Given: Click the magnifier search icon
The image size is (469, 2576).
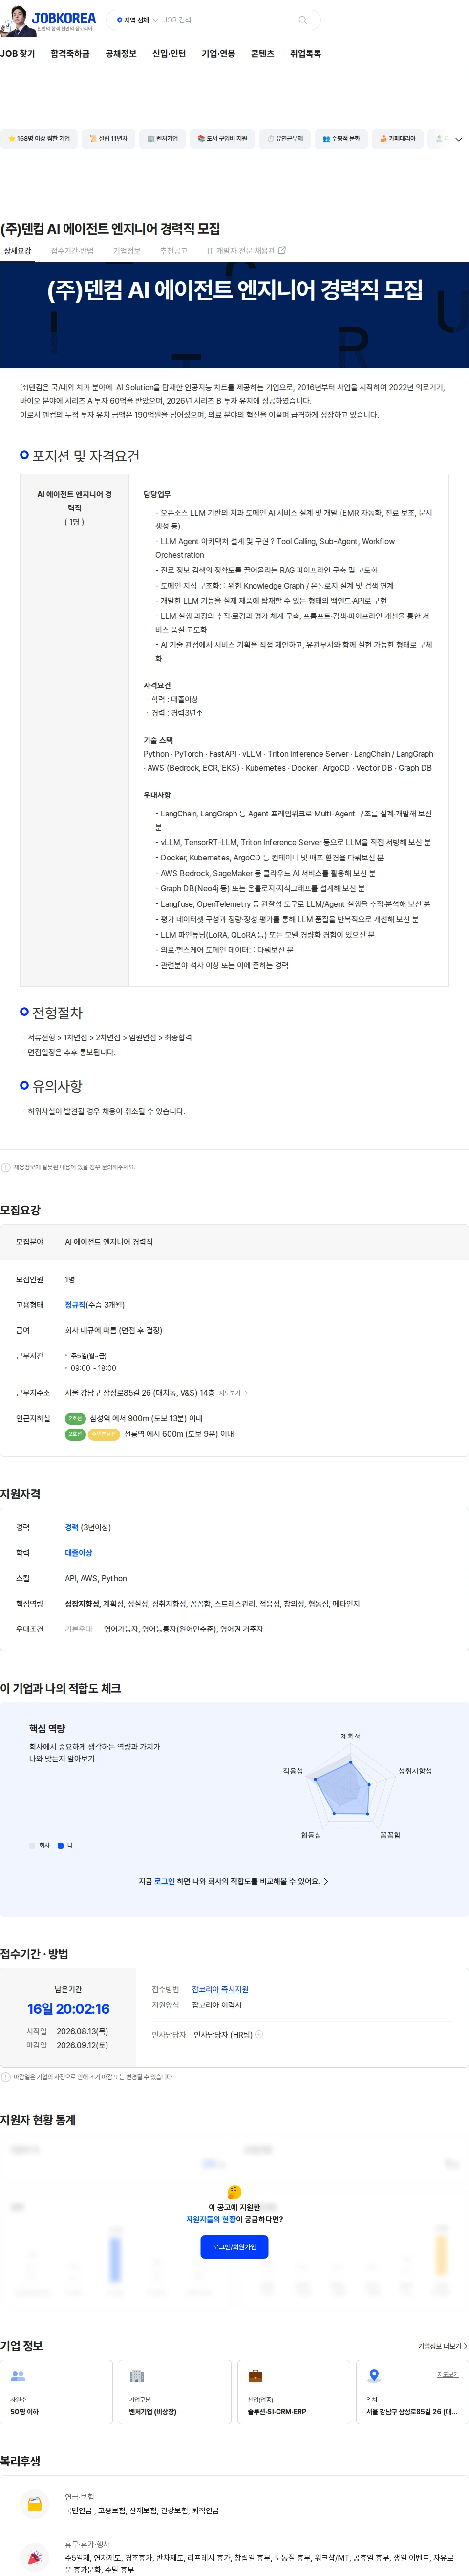Looking at the screenshot, I should tap(302, 20).
